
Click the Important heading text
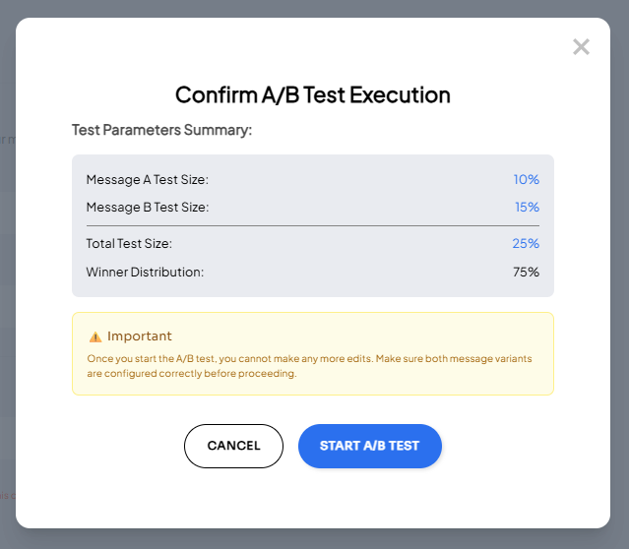pos(140,336)
